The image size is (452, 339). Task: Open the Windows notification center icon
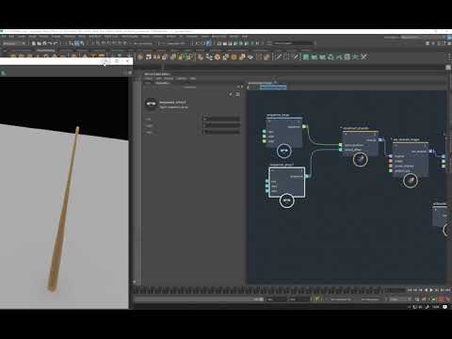(x=444, y=307)
